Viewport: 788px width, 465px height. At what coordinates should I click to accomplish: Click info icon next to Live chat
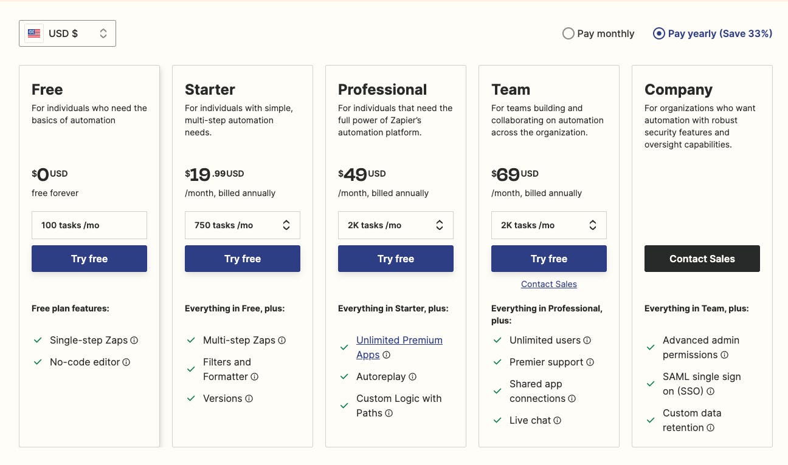[558, 421]
